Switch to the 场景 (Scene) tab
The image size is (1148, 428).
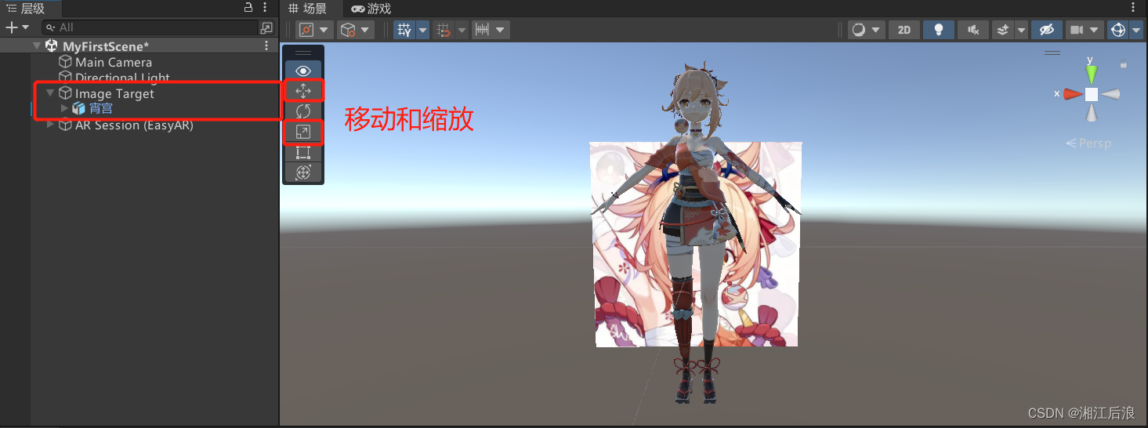click(x=308, y=9)
